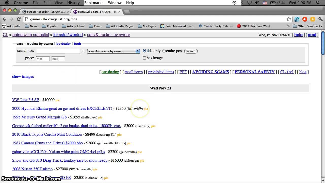Open the 2011 Tax Free Week bookmark
325x183 pixels.
click(254, 26)
